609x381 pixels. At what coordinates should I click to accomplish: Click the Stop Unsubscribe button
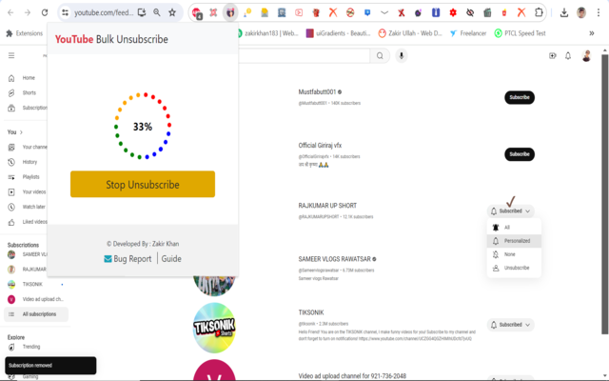(143, 184)
